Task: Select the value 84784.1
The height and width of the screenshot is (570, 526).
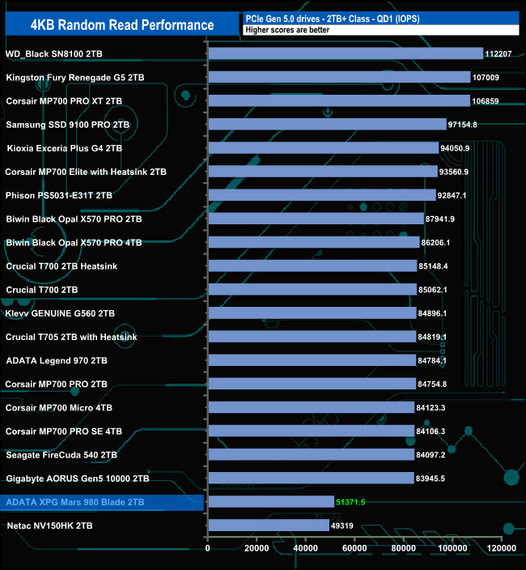Action: [x=432, y=360]
